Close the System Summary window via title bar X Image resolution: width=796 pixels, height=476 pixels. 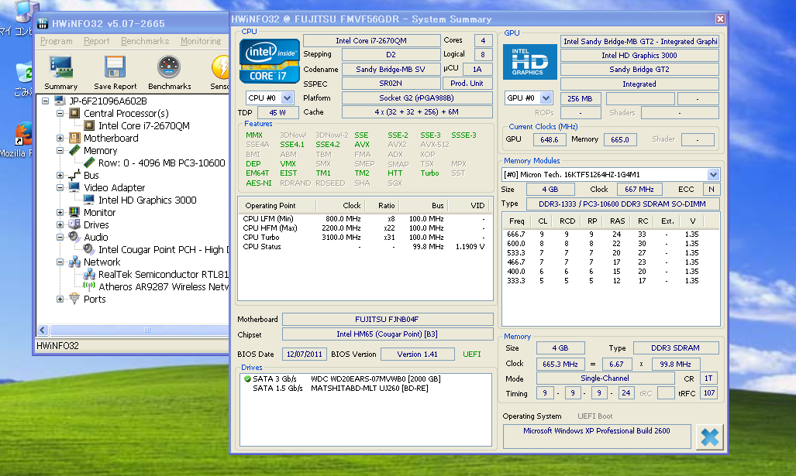720,19
